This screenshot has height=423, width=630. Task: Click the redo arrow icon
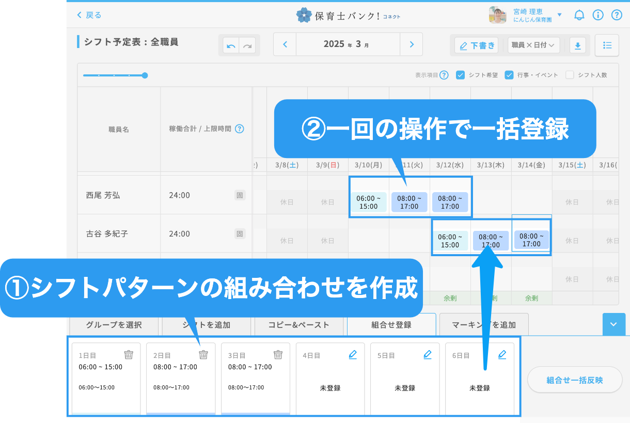(x=248, y=46)
